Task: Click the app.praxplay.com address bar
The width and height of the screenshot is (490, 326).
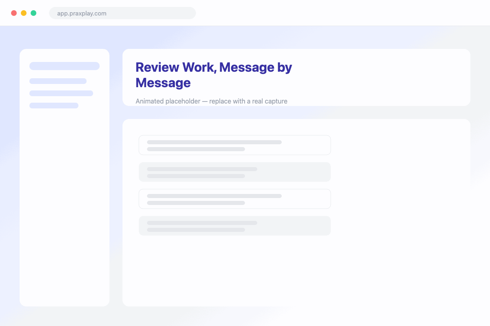Action: 122,13
